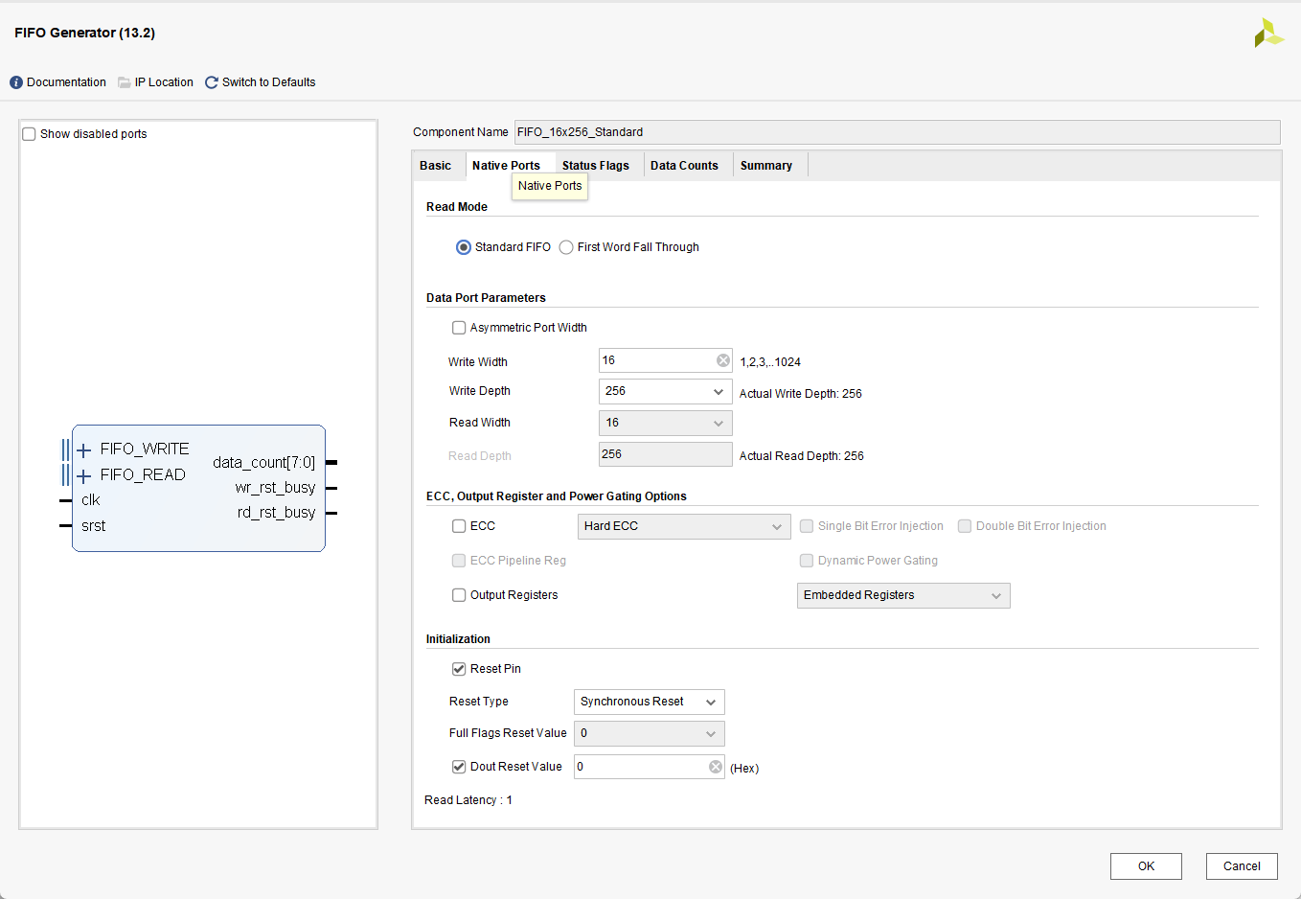Click the Cancel button

(x=1242, y=866)
